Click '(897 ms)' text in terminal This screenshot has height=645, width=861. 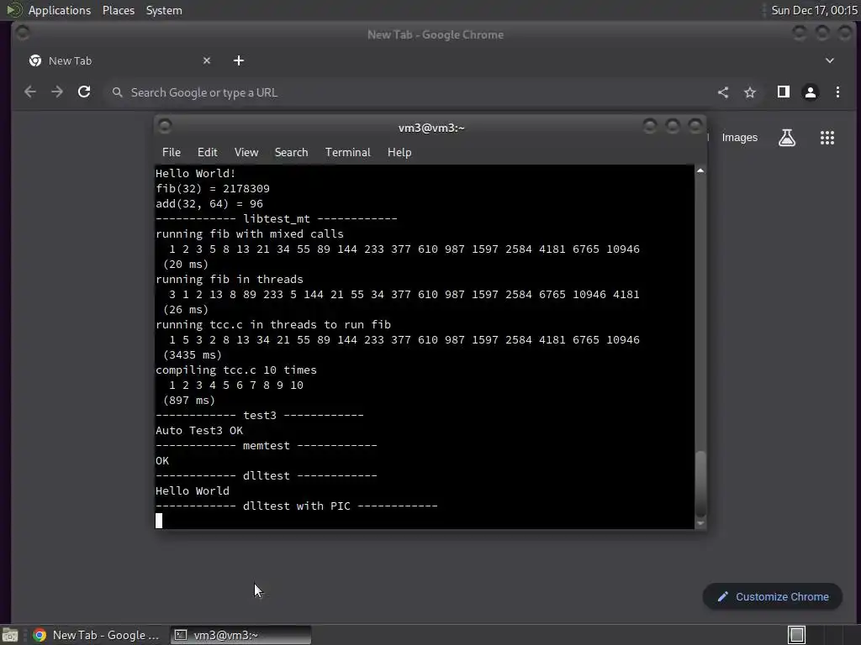click(189, 401)
